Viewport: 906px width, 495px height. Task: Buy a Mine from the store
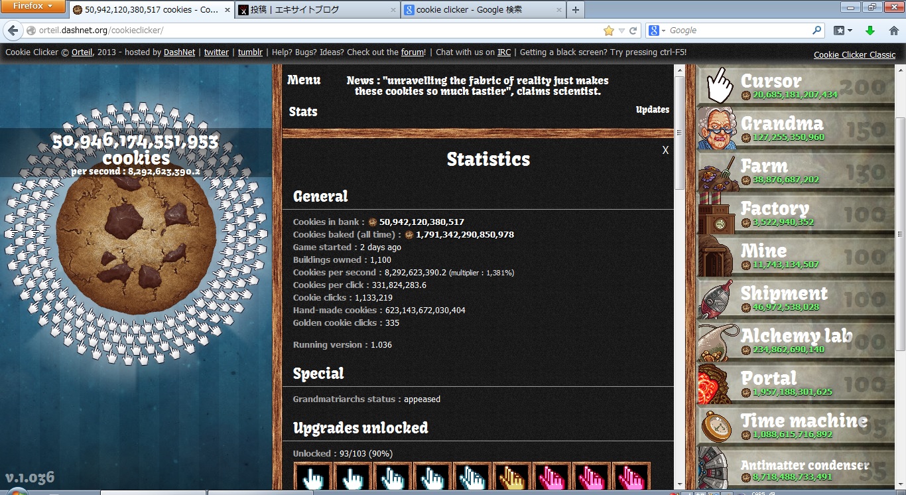point(797,255)
